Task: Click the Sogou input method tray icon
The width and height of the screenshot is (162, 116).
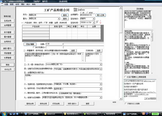Action: 143,114
